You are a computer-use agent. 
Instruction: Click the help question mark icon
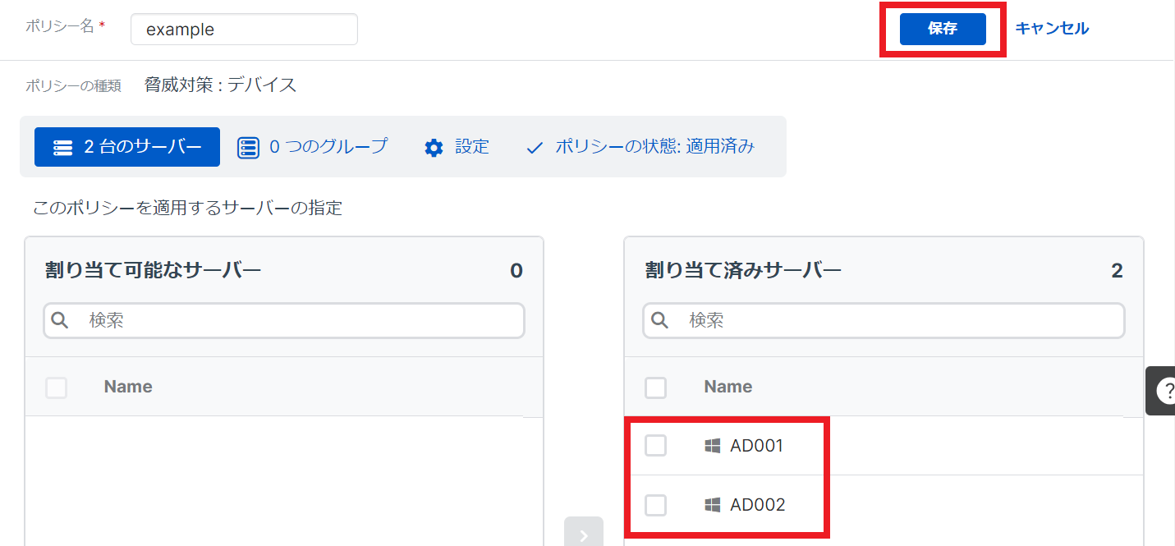pos(1166,392)
